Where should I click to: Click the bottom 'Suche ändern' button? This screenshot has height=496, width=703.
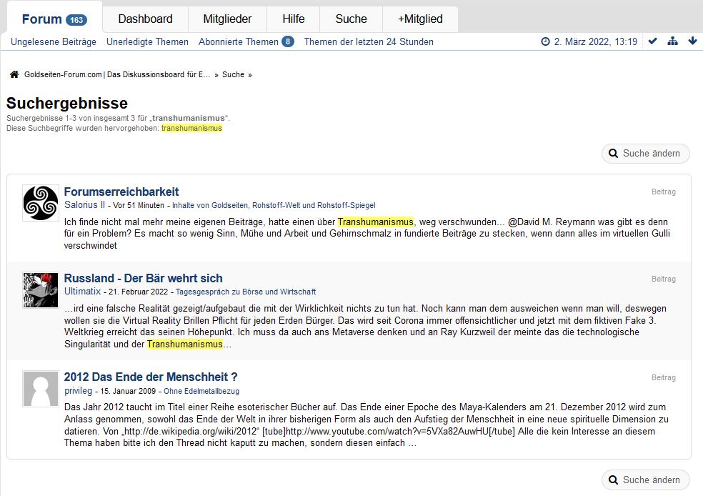[x=646, y=480]
